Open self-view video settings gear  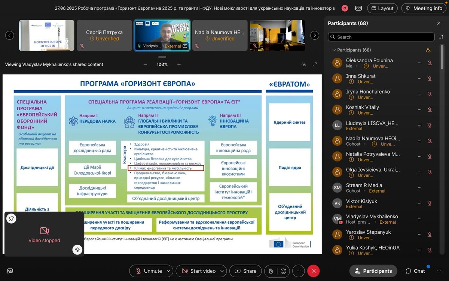point(77,250)
